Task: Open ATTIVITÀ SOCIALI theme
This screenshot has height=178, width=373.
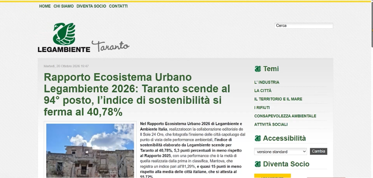Action: point(271,124)
